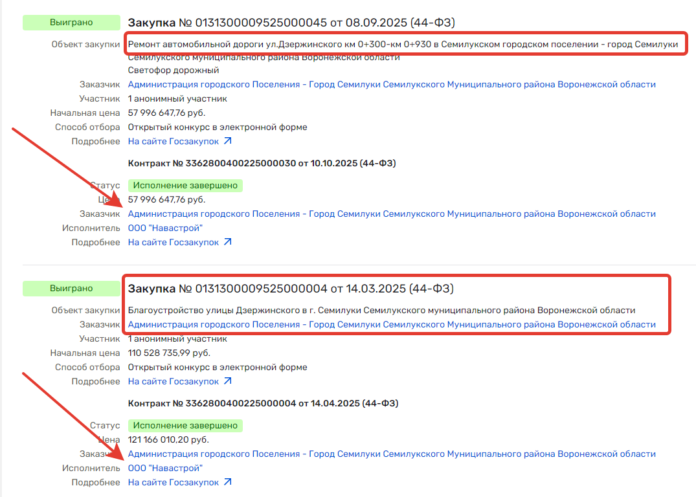
Task: Click "Выиграно" badge of purchase №0131300009525000045
Action: point(71,23)
